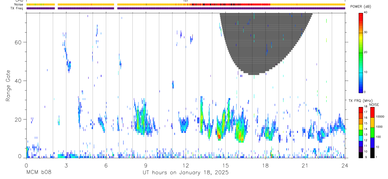Image resolution: width=388 pixels, height=179 pixels.
Task: Click hour 15 on the UT axis
Action: (225, 165)
